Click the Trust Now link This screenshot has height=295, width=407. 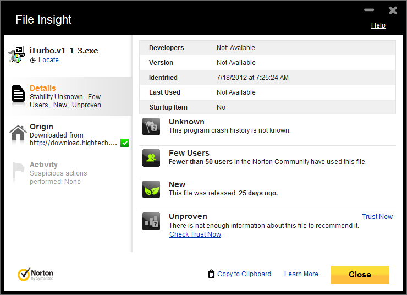[x=377, y=217]
